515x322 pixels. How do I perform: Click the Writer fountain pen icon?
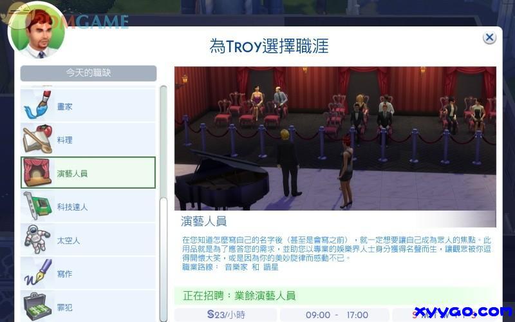click(37, 273)
